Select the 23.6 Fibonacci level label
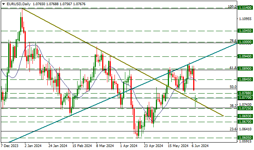Image resolution: width=254 pixels, height=150 pixels. coord(233,129)
